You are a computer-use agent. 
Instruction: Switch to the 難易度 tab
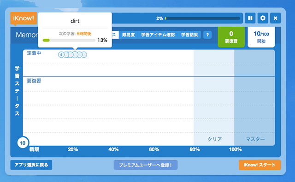pos(129,35)
